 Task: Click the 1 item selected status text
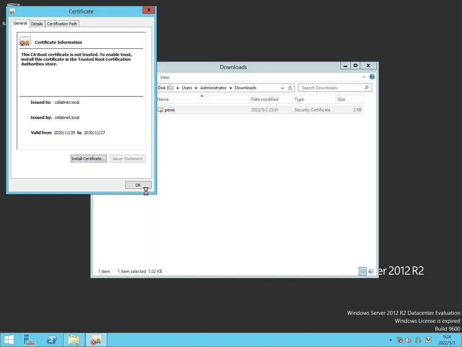coord(132,271)
